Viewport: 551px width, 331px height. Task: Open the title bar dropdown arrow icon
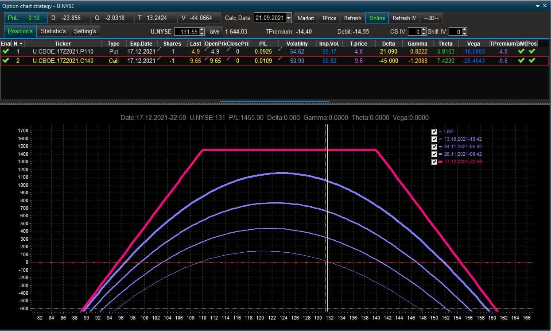click(538, 6)
